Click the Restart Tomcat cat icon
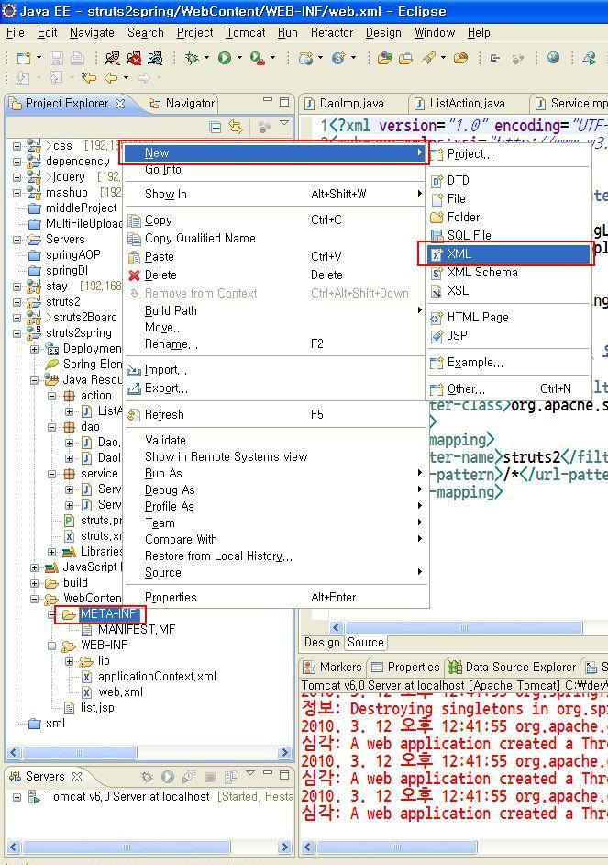608x865 pixels. [x=155, y=57]
